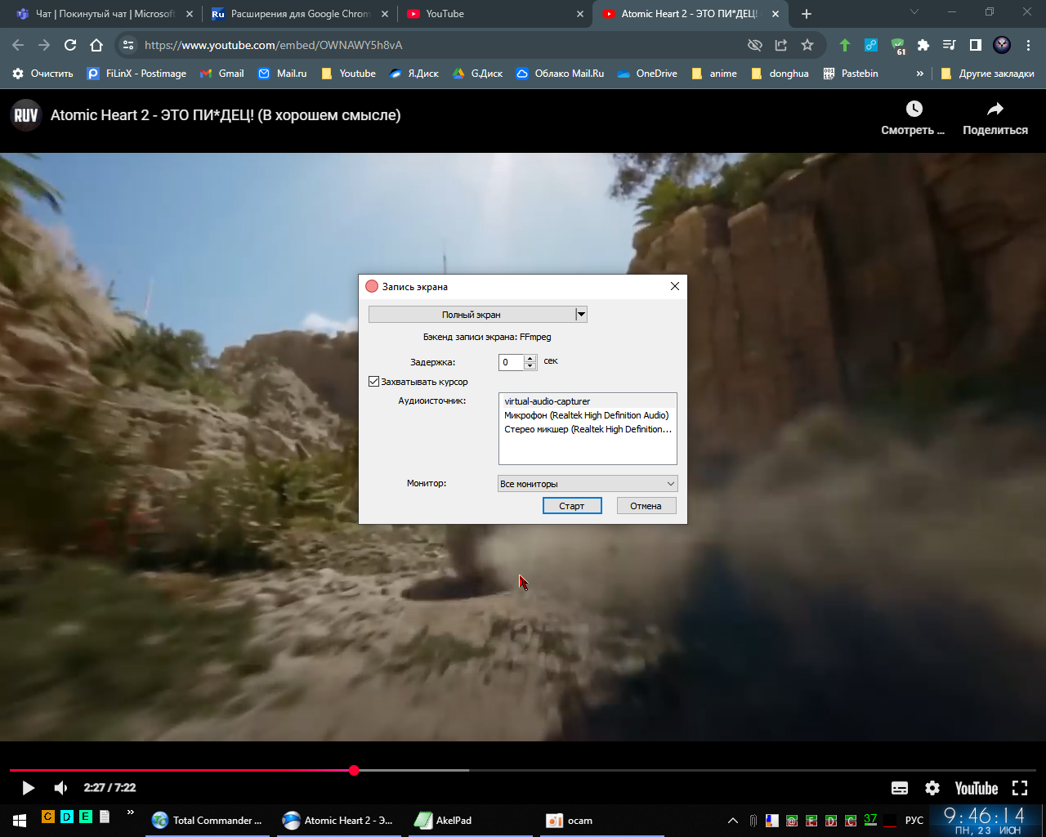Viewport: 1046px width, 837px height.
Task: Click the blue link extension icon
Action: (x=871, y=45)
